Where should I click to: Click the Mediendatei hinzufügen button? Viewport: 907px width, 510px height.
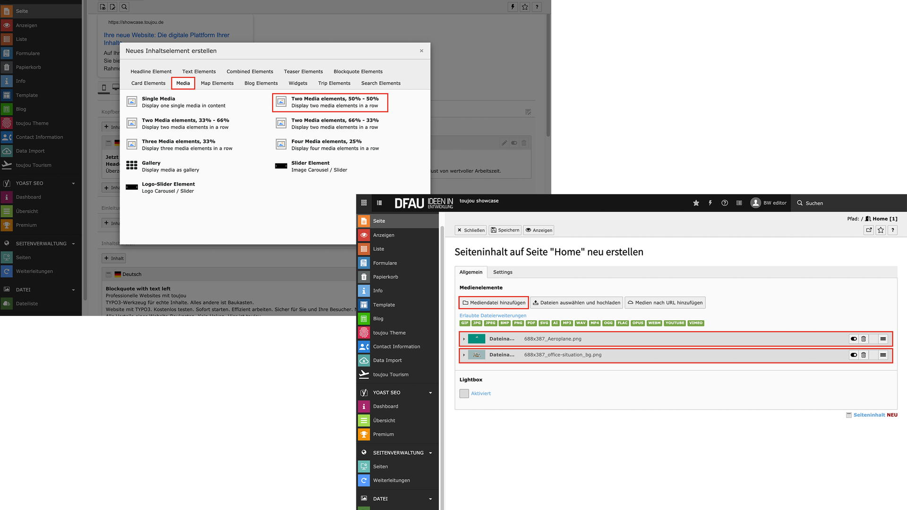[494, 303]
